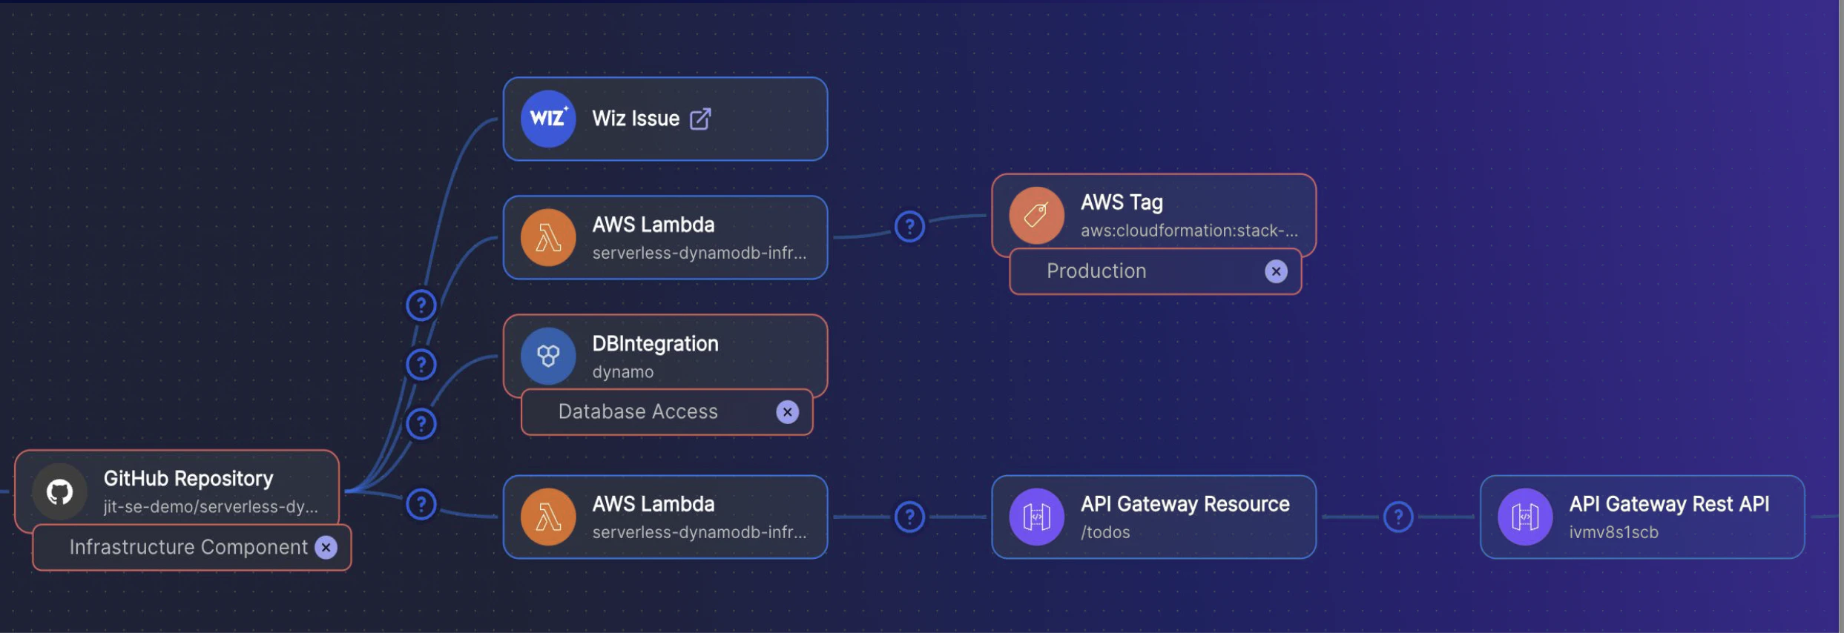Click the Lambda icon beside API Gateway Resource

tap(548, 517)
